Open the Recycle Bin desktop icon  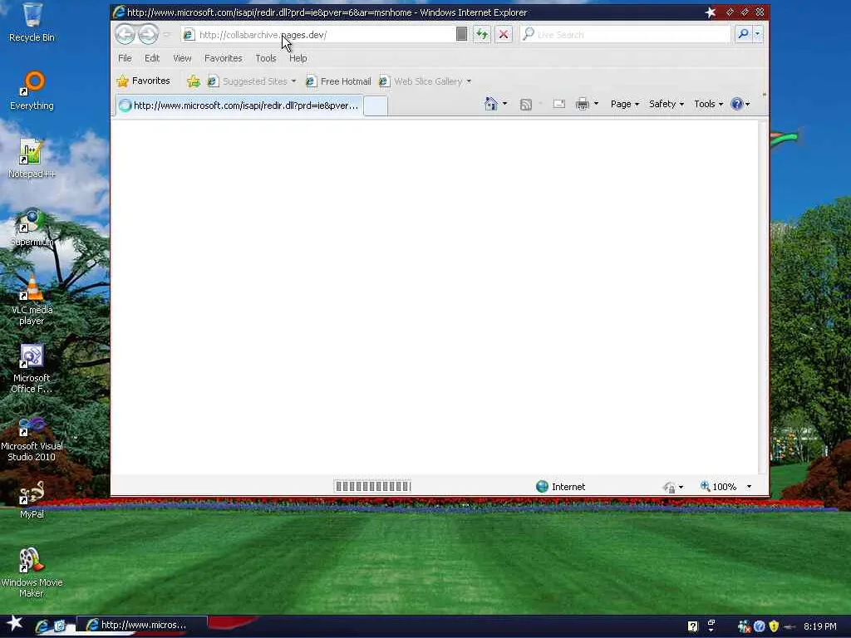[x=32, y=22]
